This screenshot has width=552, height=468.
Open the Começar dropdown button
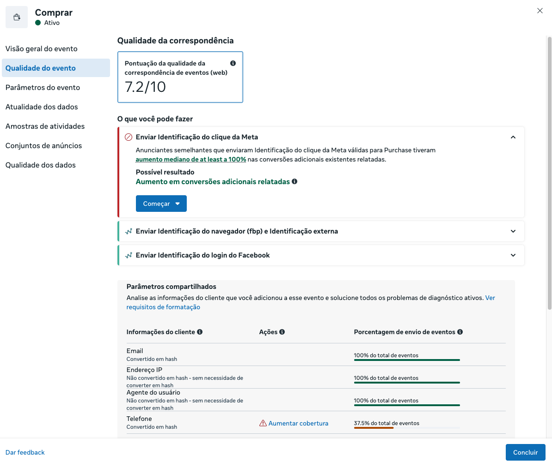(161, 204)
